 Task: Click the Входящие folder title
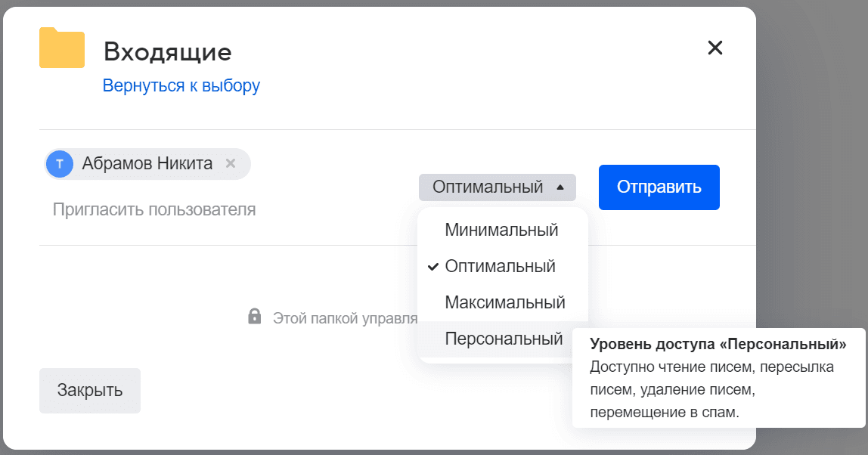(168, 53)
